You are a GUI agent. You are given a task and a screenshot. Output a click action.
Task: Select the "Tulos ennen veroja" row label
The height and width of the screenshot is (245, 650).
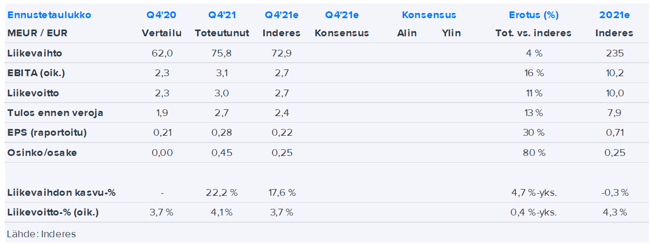click(x=55, y=113)
